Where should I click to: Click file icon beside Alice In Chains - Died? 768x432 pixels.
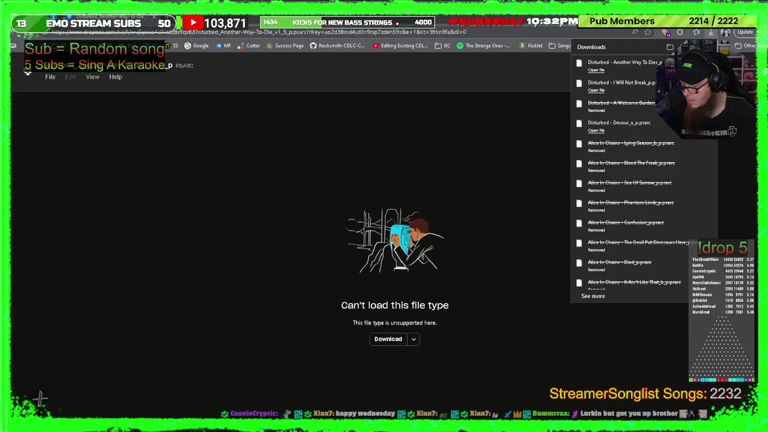(x=579, y=263)
